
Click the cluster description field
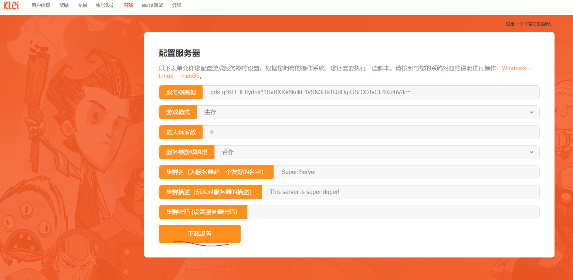(401, 192)
